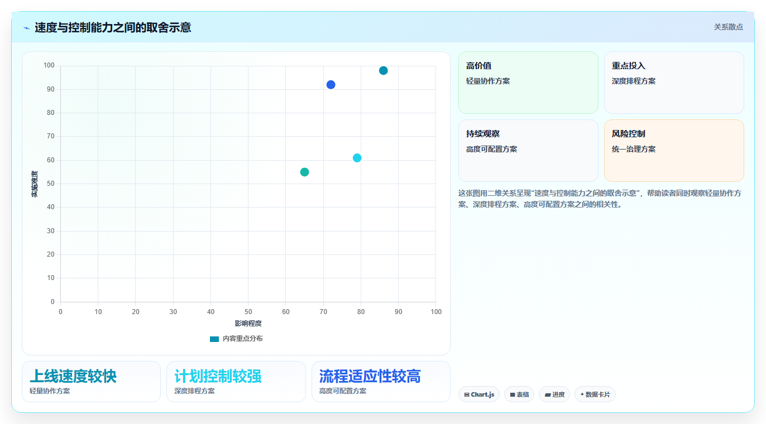Click the 进度 tag chip
This screenshot has width=766, height=424.
pyautogui.click(x=554, y=394)
